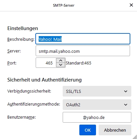Open the Authentifizierungsmethode dropdown showing OAuth2
The width and height of the screenshot is (137, 139).
tap(97, 105)
